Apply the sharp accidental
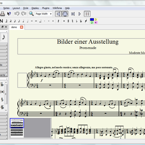Screen dimensions: 145x145 [x=68, y=21]
